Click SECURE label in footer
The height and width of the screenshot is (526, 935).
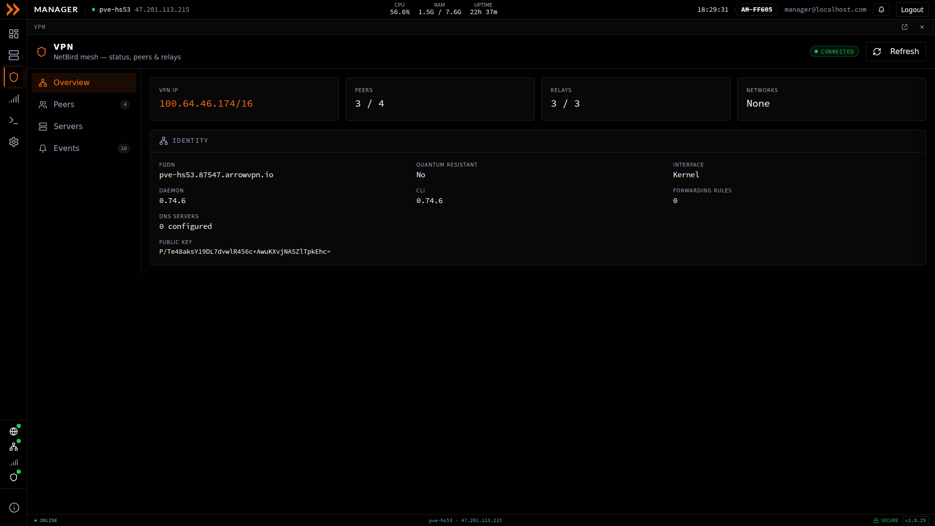tap(890, 521)
